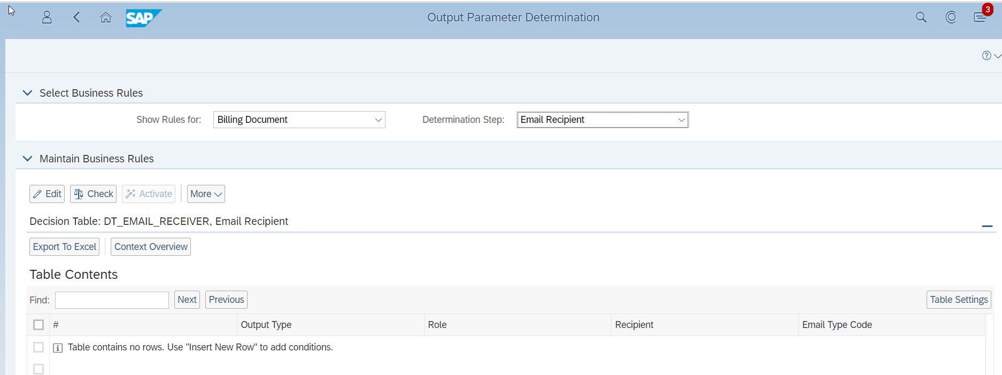Viewport: 1002px width, 375px height.
Task: Click the Activate button
Action: pos(149,194)
